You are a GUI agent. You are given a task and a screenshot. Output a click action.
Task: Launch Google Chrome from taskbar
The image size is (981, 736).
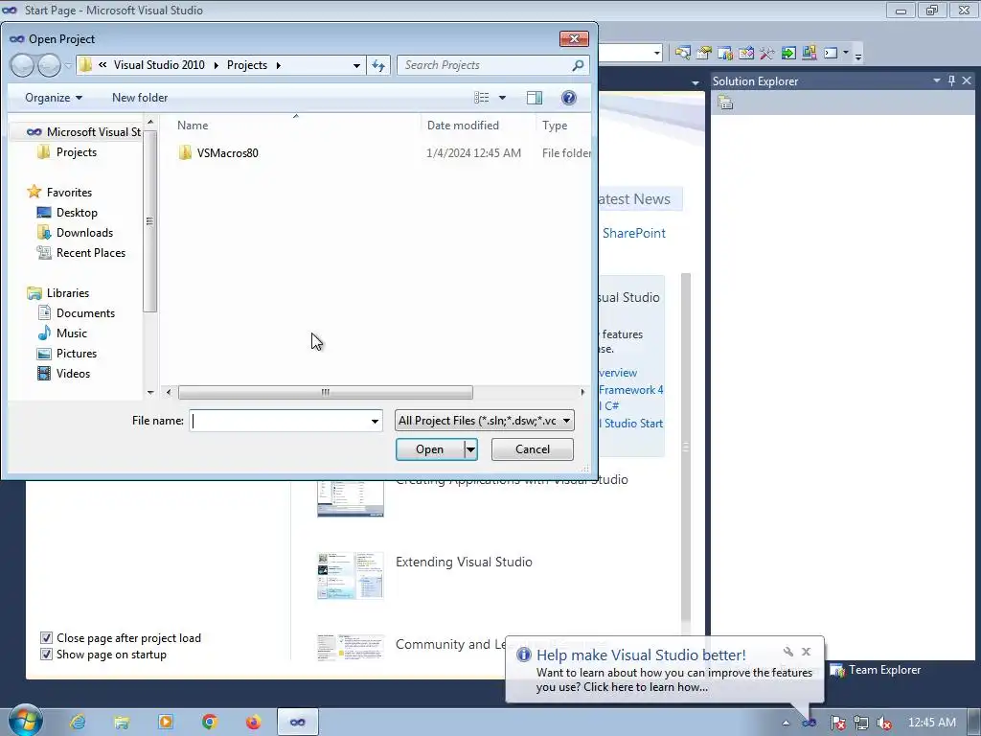pyautogui.click(x=210, y=723)
